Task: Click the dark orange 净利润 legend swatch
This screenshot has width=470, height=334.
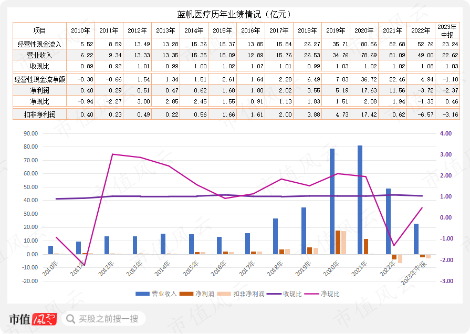Action: [186, 294]
